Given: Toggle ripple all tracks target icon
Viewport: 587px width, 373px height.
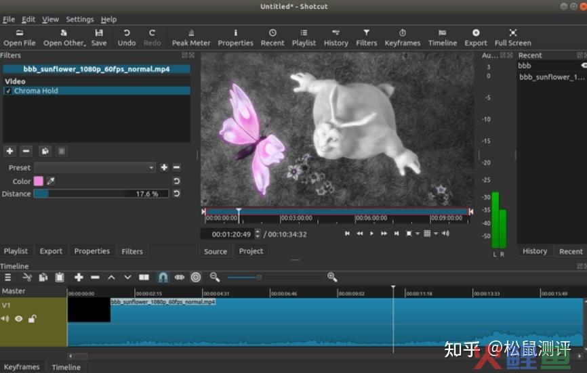Looking at the screenshot, I should [x=196, y=278].
